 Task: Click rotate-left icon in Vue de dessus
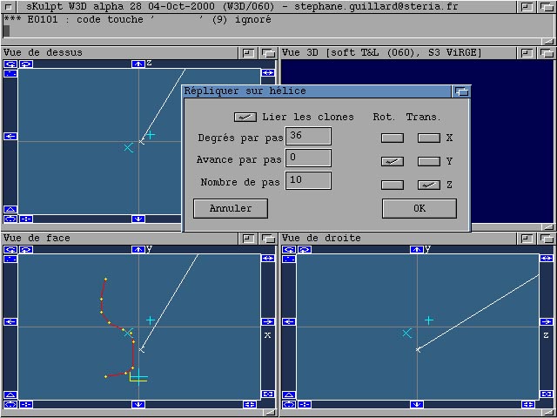pyautogui.click(x=10, y=64)
